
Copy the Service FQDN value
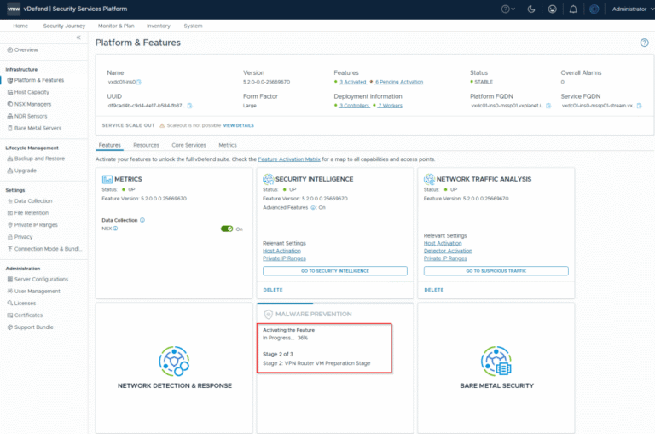[x=639, y=106]
